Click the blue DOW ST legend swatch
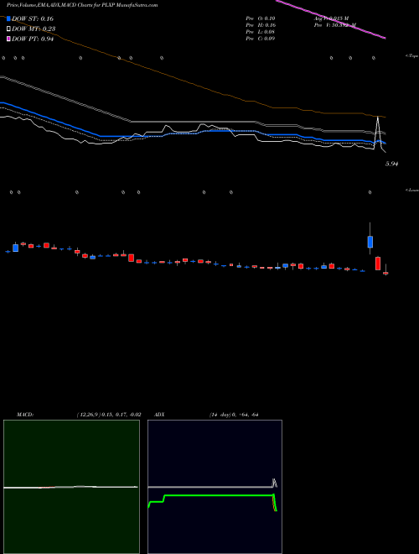Viewport: 419px width, 554px height. 8,18
